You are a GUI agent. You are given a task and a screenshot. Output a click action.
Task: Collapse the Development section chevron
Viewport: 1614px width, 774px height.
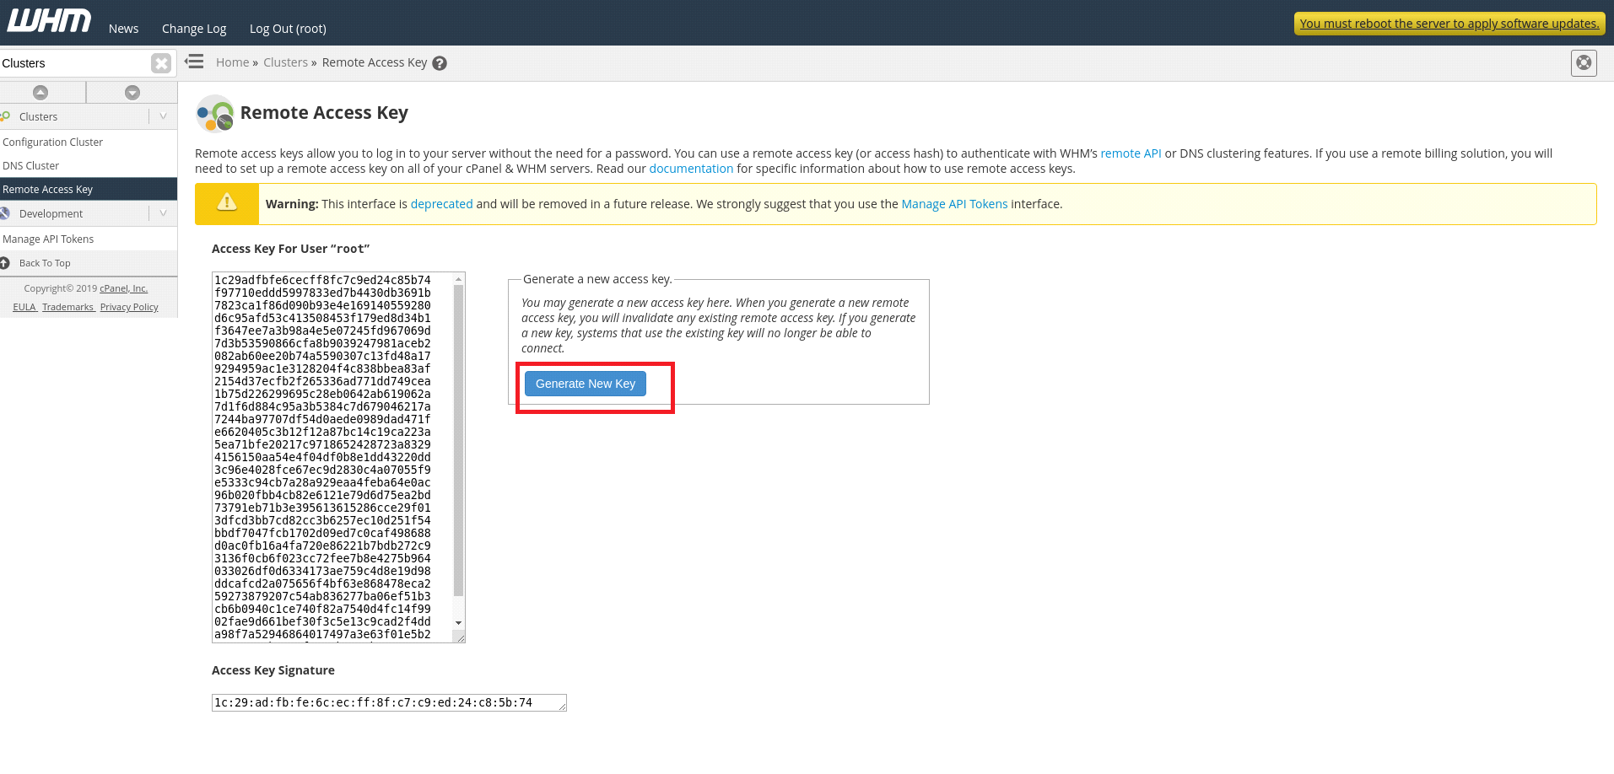click(163, 213)
